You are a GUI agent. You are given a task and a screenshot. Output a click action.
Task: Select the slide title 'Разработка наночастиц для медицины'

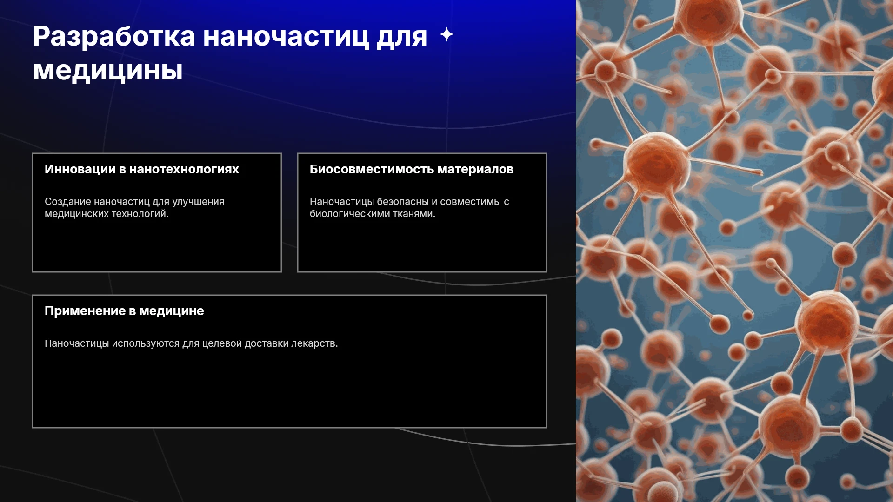(230, 53)
